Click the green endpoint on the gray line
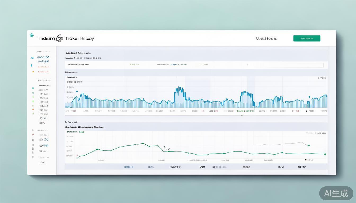The image size is (356, 203). pyautogui.click(x=309, y=145)
